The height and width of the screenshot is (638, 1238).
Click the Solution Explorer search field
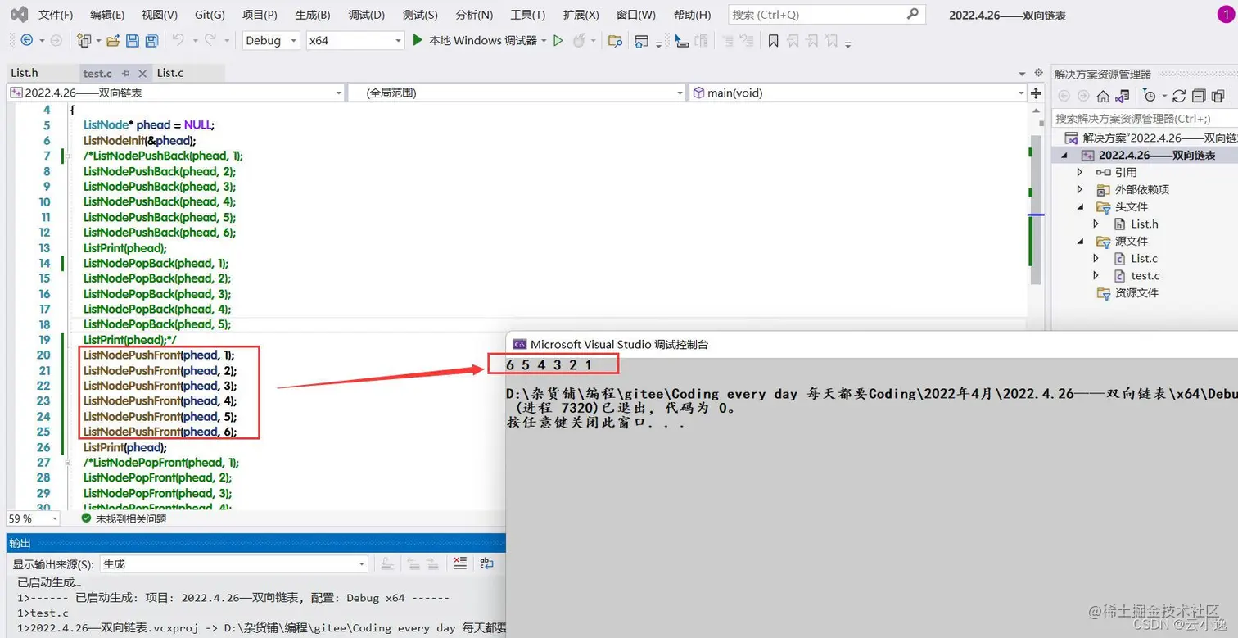[1145, 119]
